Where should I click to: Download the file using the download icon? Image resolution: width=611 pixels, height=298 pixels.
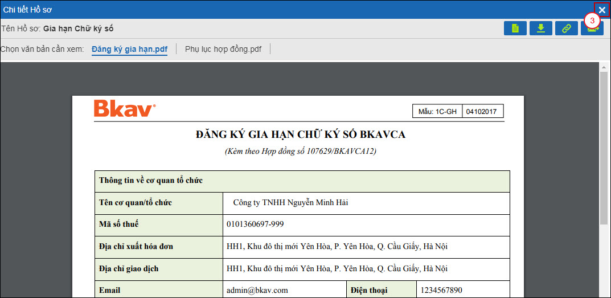point(541,28)
